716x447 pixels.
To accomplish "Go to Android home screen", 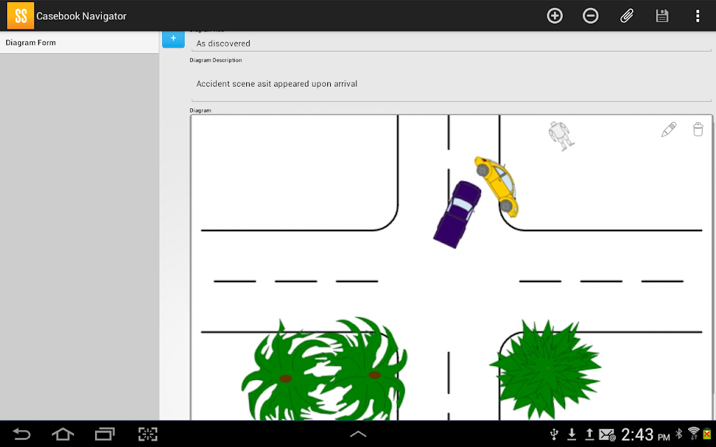I will click(63, 434).
